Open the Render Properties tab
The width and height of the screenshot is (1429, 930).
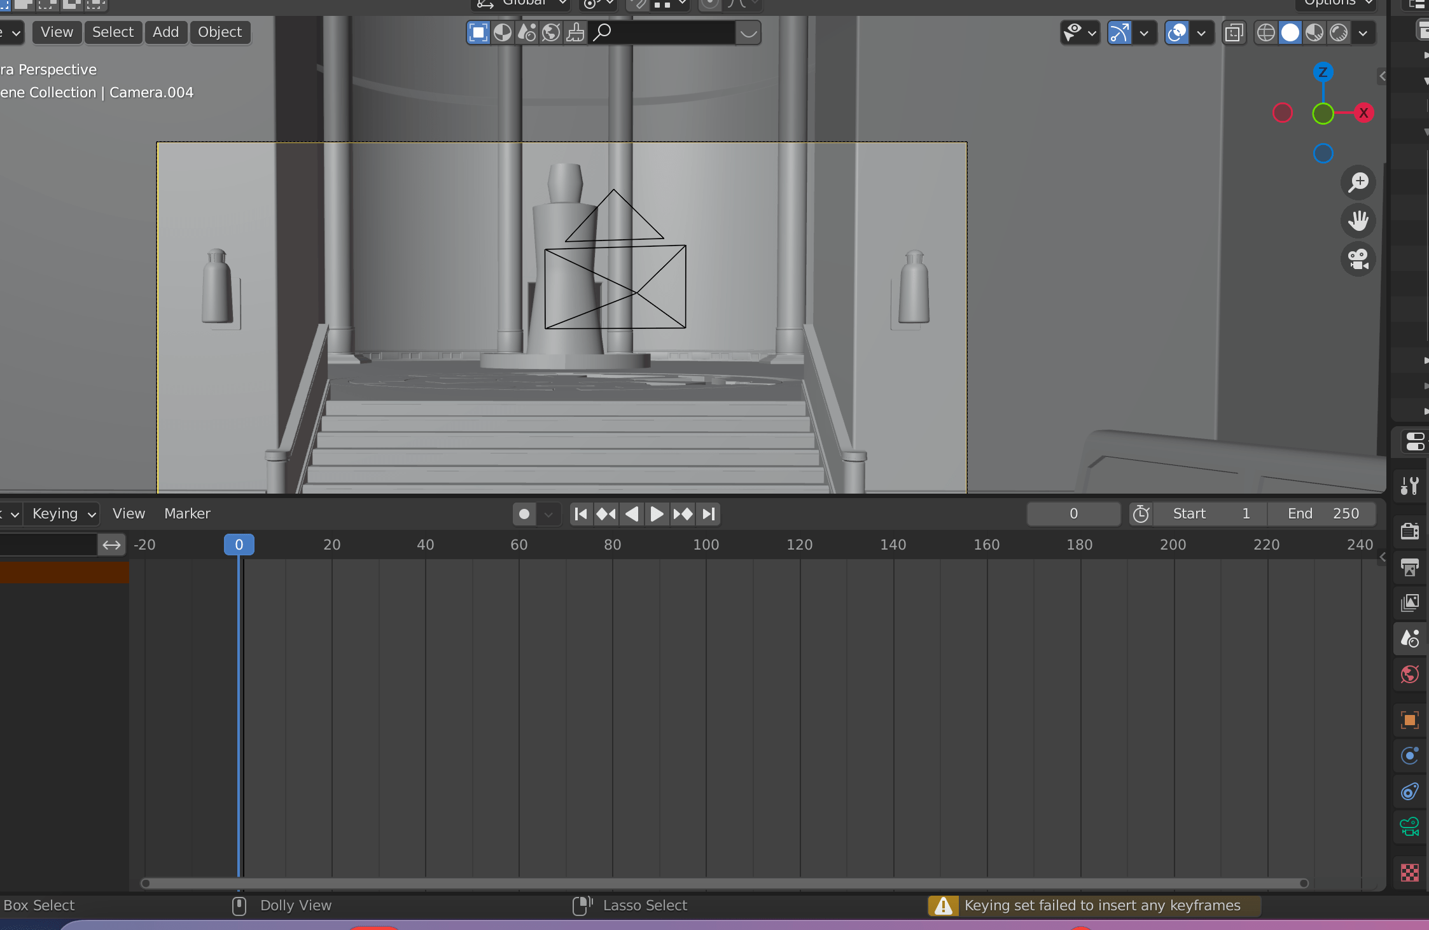tap(1411, 531)
